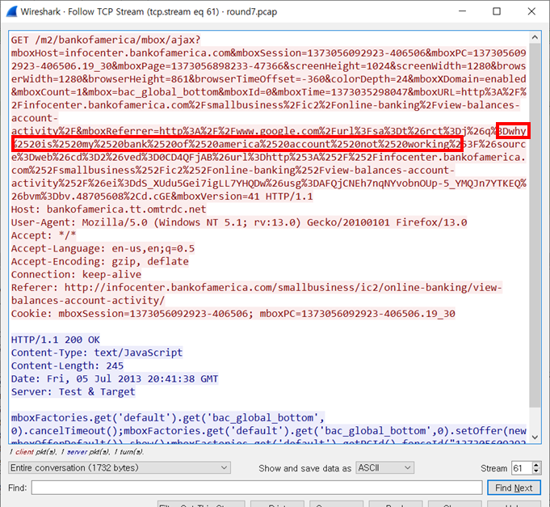This screenshot has width=550, height=507.
Task: Click the Date: Fri, 05 Jul 2013 line
Action: (x=115, y=378)
